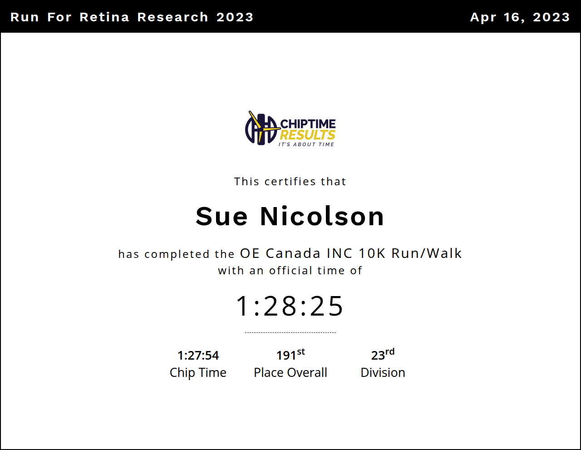Click the OE Canada INC 10K Run/Walk event name
Viewport: 581px width, 450px height.
click(x=351, y=253)
